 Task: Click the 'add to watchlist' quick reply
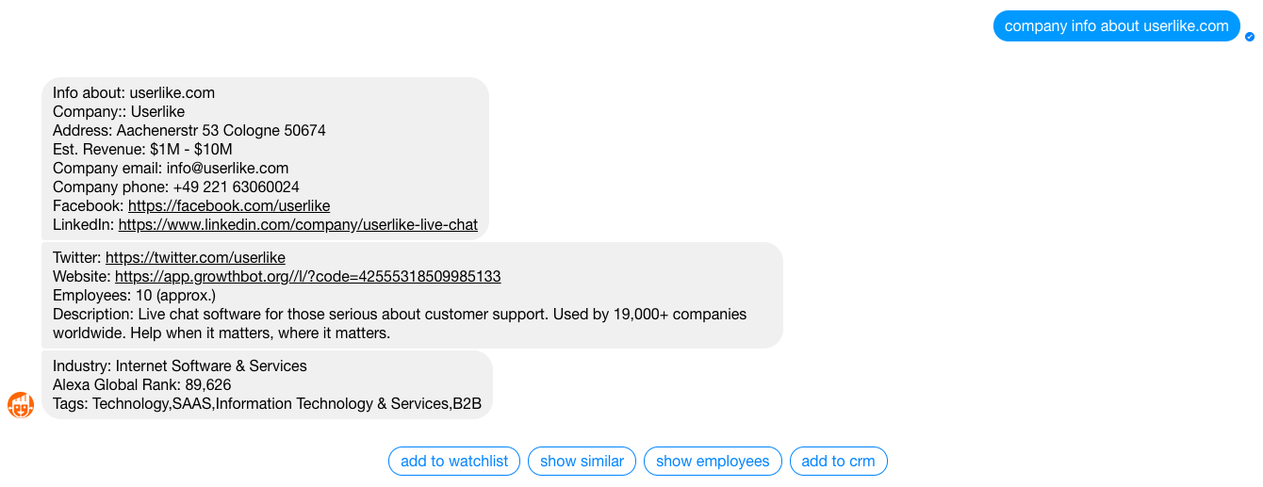[x=454, y=461]
